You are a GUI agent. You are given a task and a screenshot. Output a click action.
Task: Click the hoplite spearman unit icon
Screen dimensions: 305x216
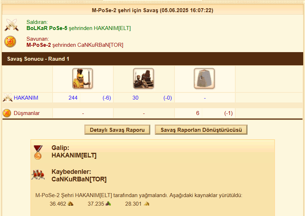pyautogui.click(x=83, y=79)
